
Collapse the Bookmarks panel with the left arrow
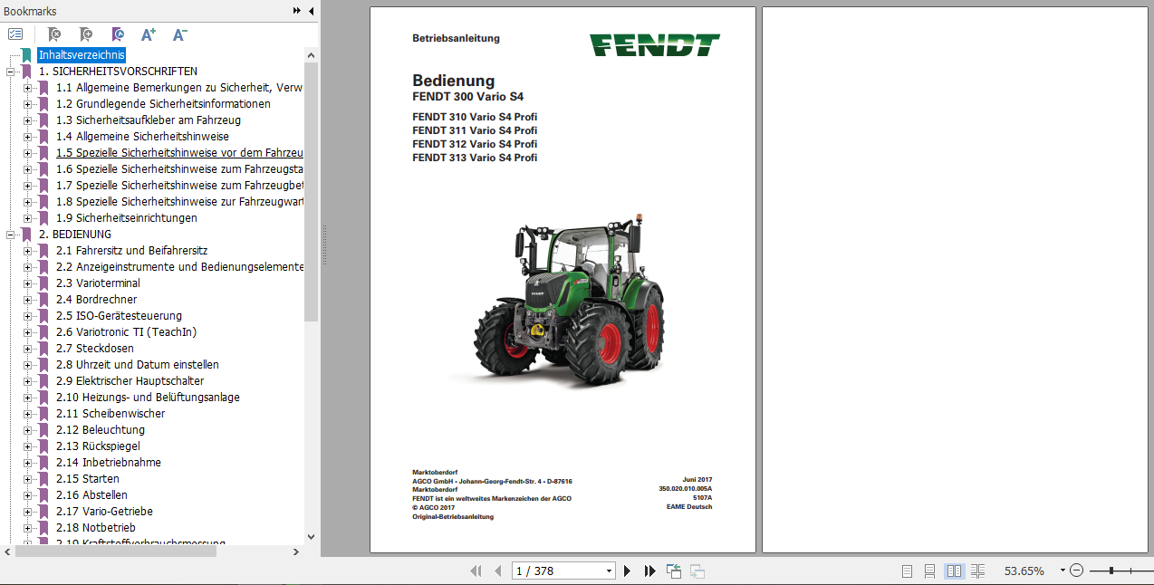(x=312, y=11)
